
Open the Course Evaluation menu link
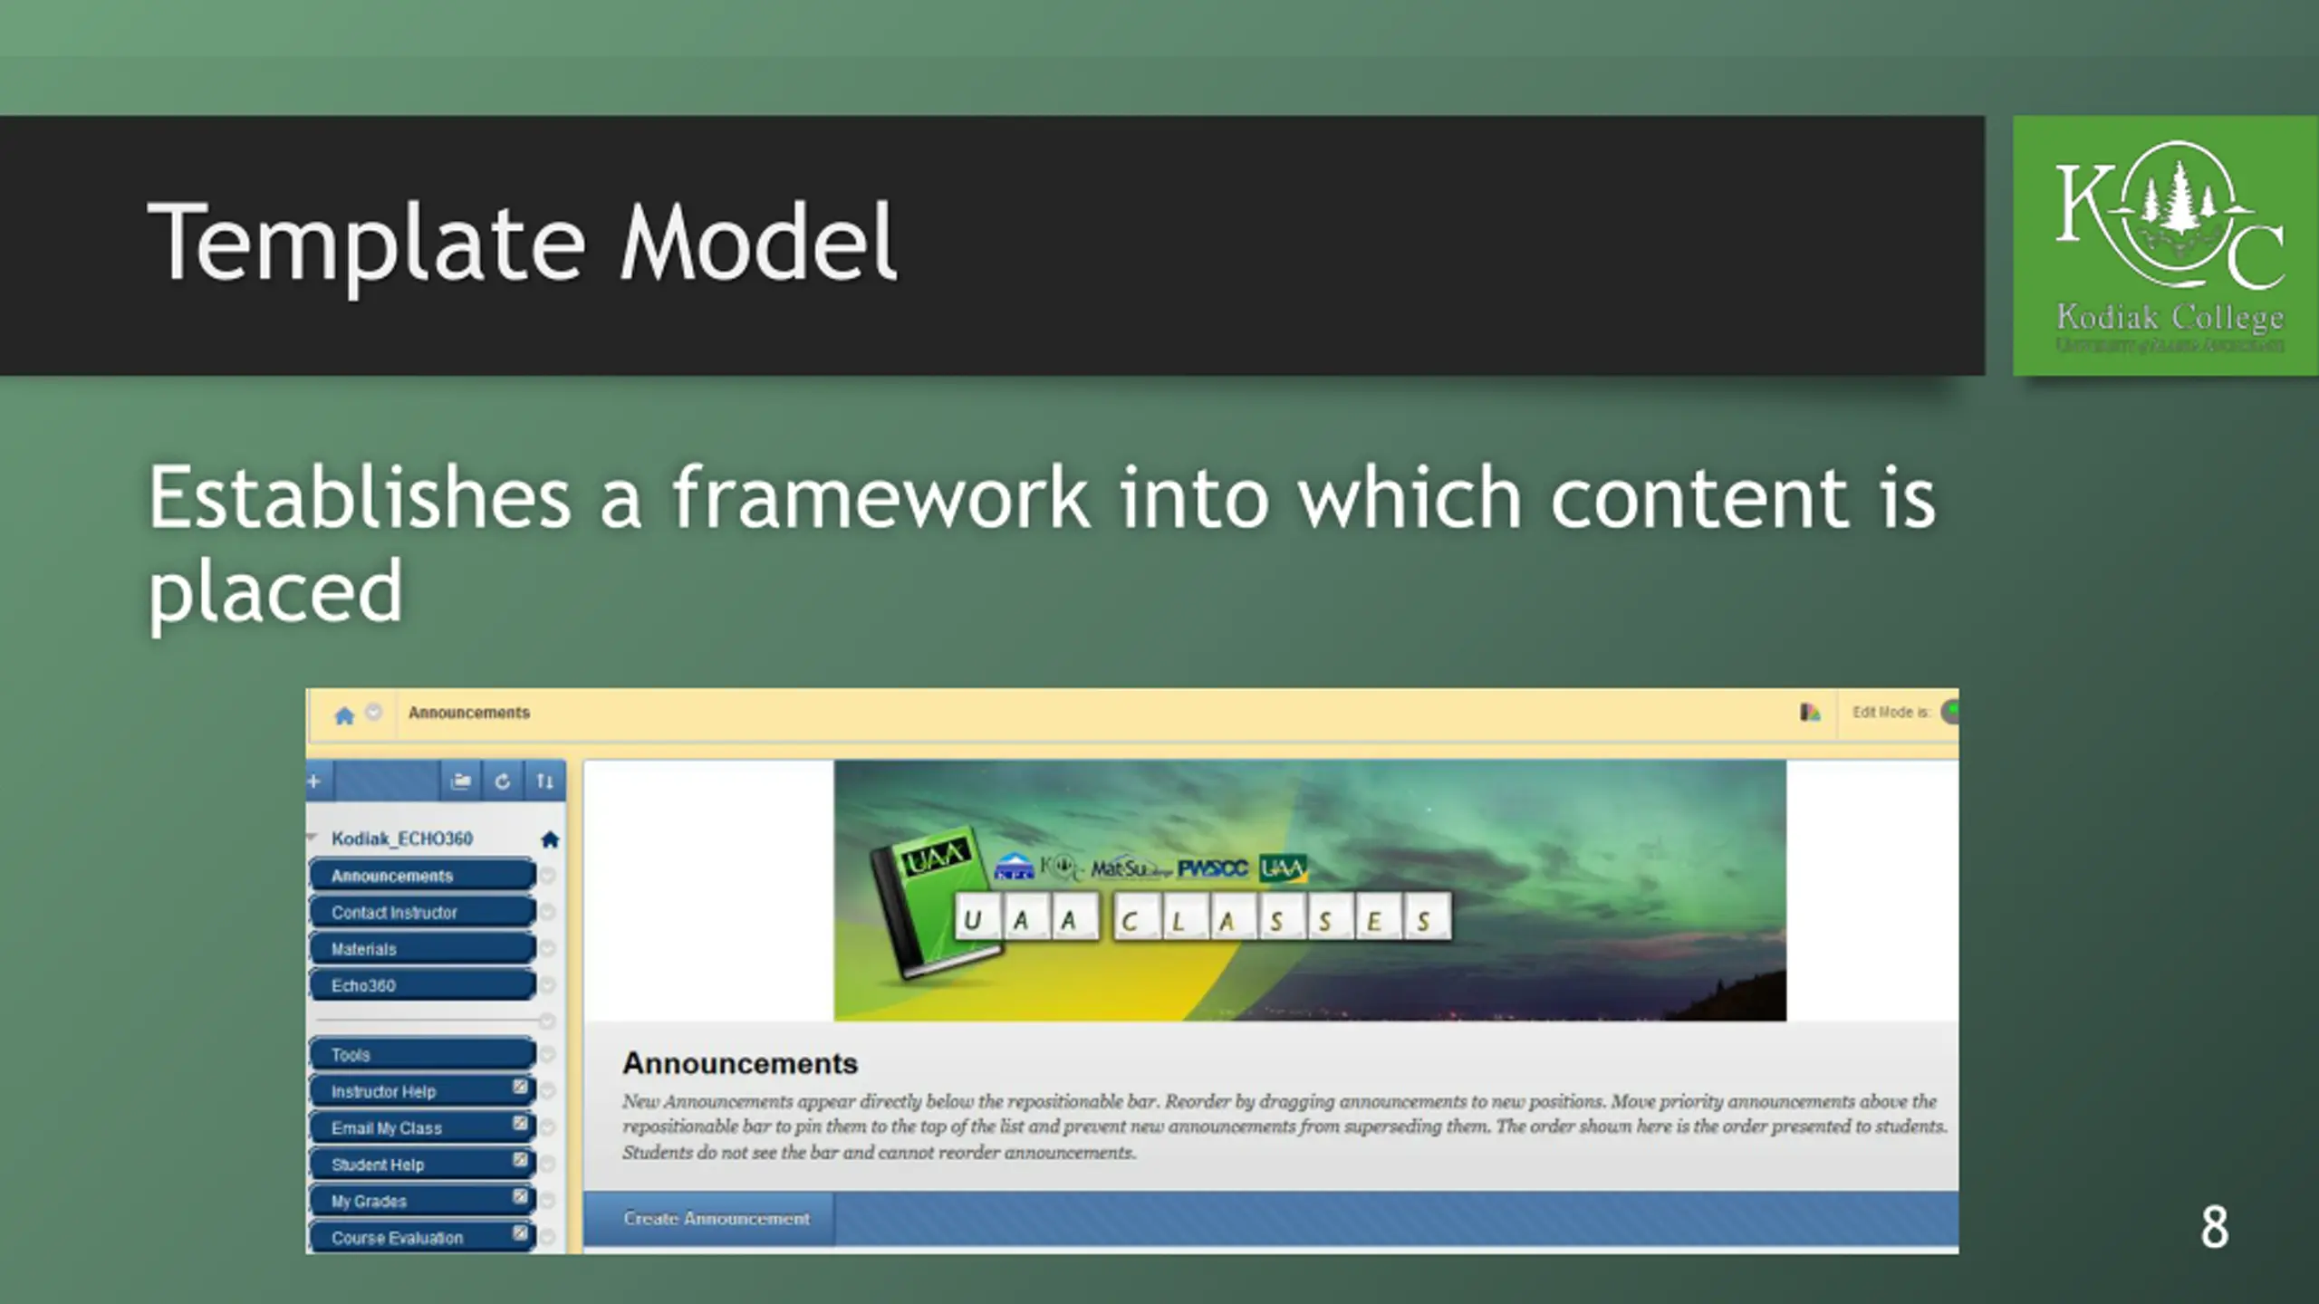422,1237
